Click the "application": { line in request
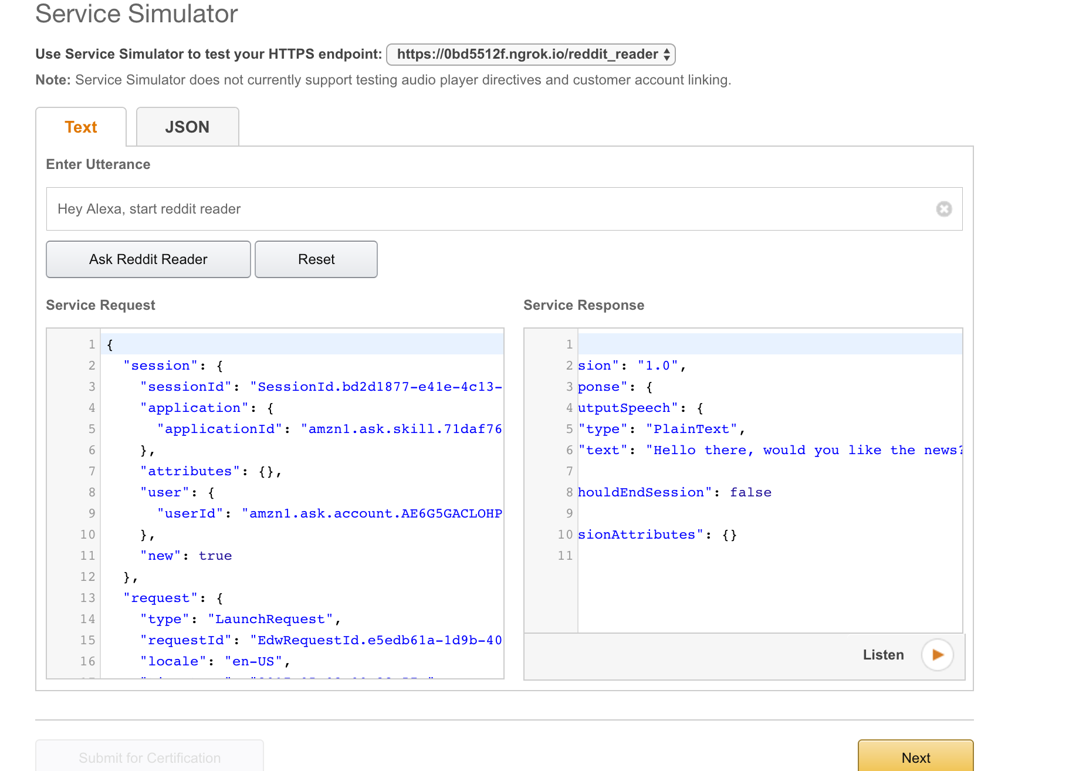1069x771 pixels. tap(207, 408)
